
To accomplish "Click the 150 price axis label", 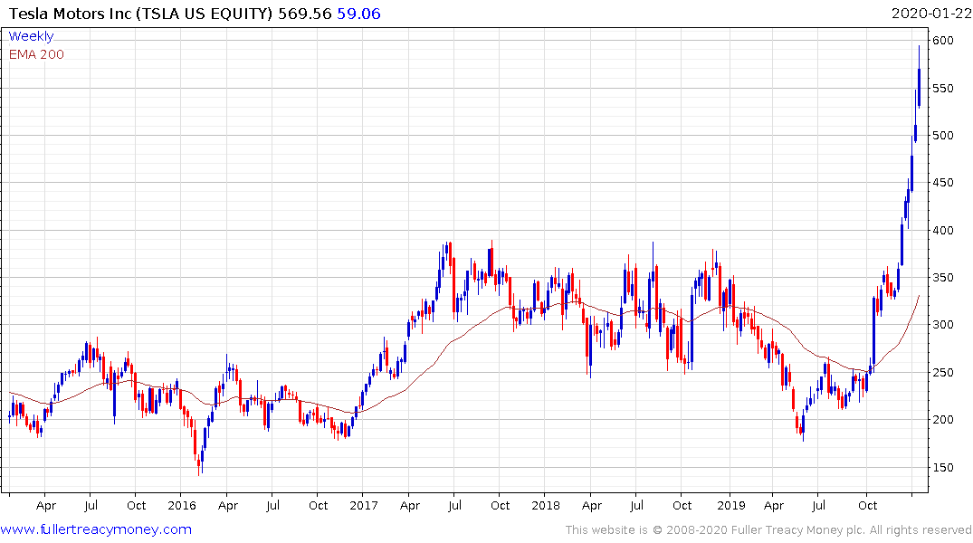I will point(942,467).
